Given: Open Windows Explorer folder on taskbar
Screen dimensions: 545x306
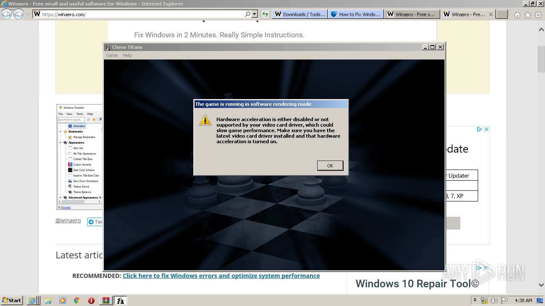Looking at the screenshot, I should click(48, 300).
